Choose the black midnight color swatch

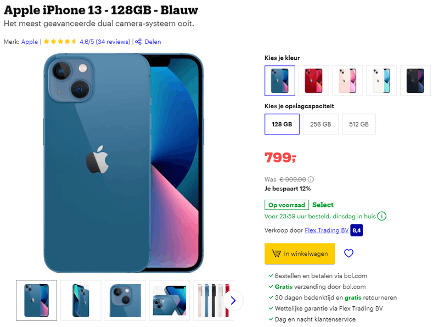click(x=415, y=81)
